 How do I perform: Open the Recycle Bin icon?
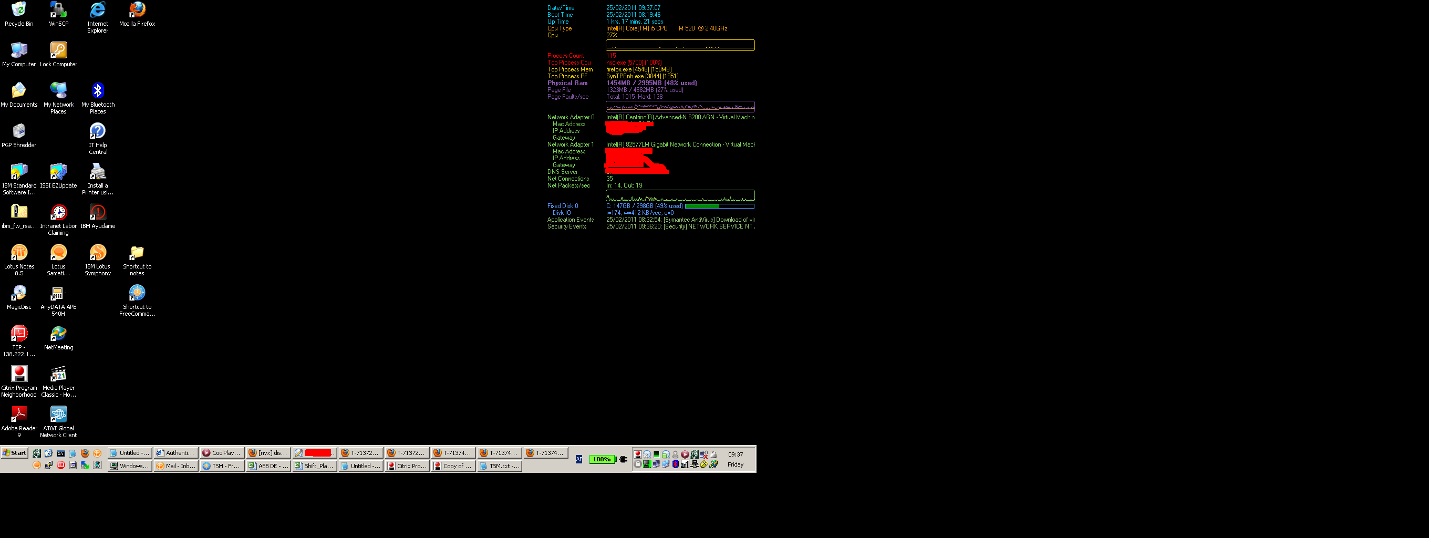pos(19,11)
